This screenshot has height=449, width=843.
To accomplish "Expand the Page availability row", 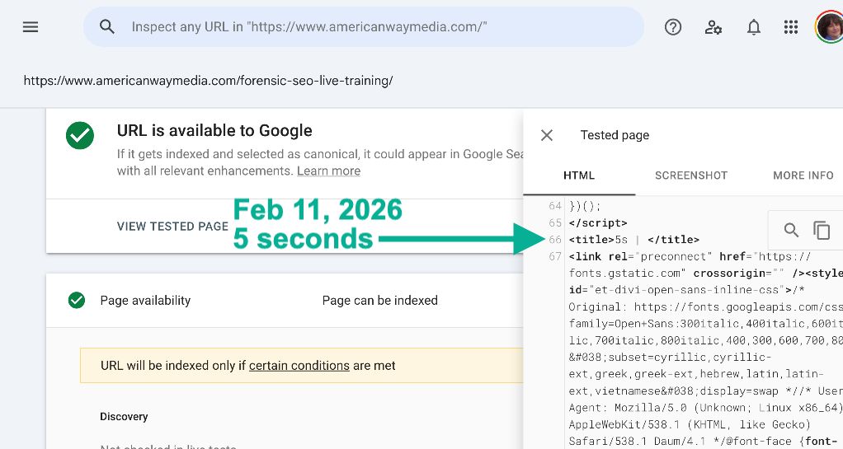I will click(280, 301).
